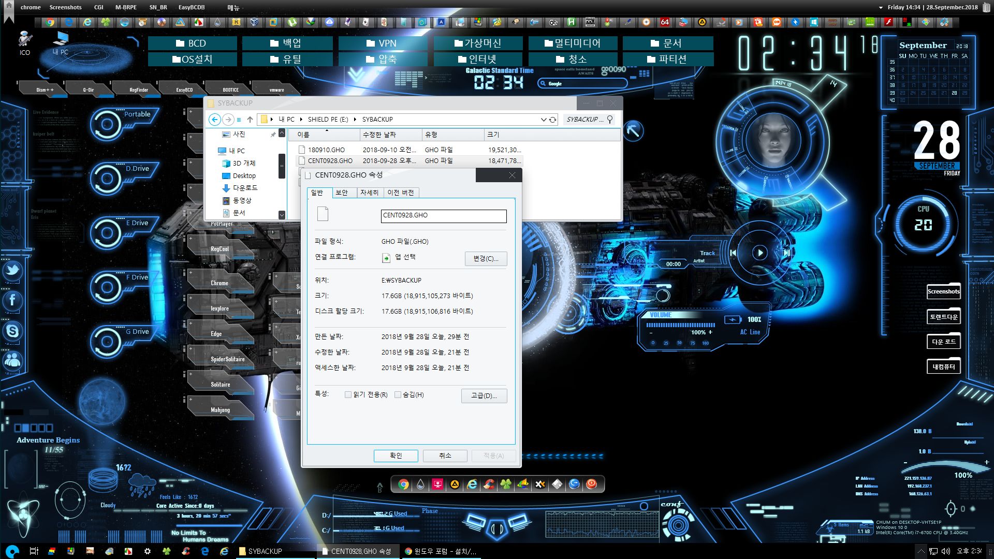This screenshot has width=994, height=559.
Task: Open Task View on the taskbar
Action: (x=34, y=551)
